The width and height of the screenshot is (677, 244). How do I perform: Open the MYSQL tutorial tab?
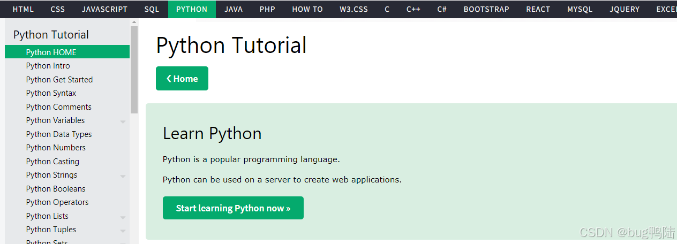click(580, 9)
